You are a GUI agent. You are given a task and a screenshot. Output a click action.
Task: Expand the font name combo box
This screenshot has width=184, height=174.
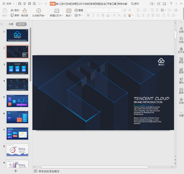[x=108, y=10]
